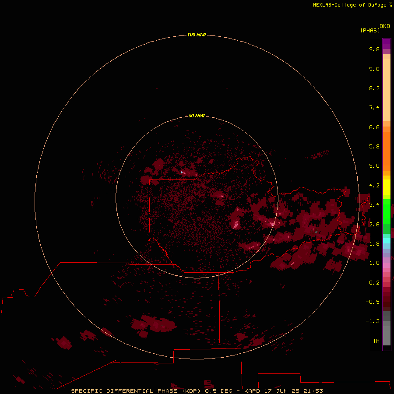The height and width of the screenshot is (394, 394).
Task: Click the 6.6 value on color scale
Action: [x=374, y=127]
